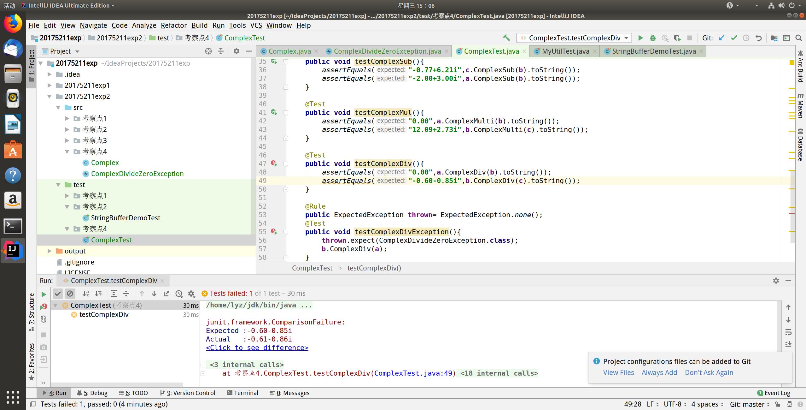
Task: Collapse all in Project panel toolbar
Action: point(221,51)
